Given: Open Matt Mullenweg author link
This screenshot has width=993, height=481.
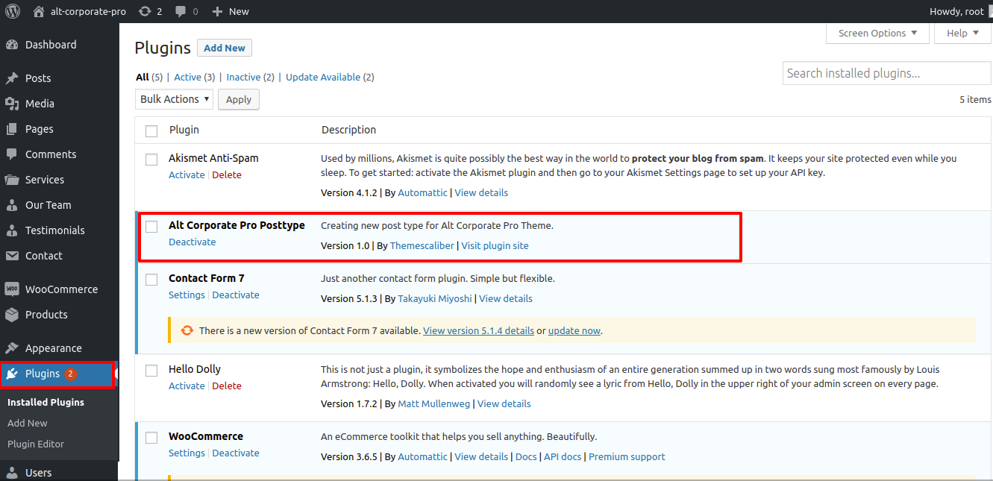Looking at the screenshot, I should tap(434, 403).
